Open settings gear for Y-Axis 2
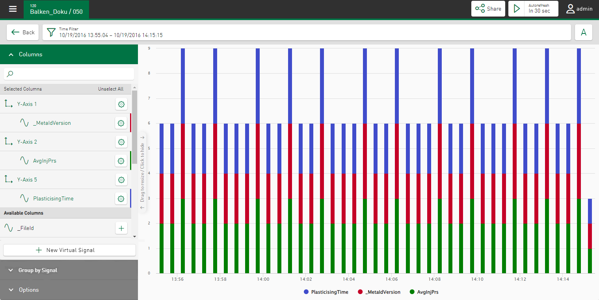 (121, 142)
